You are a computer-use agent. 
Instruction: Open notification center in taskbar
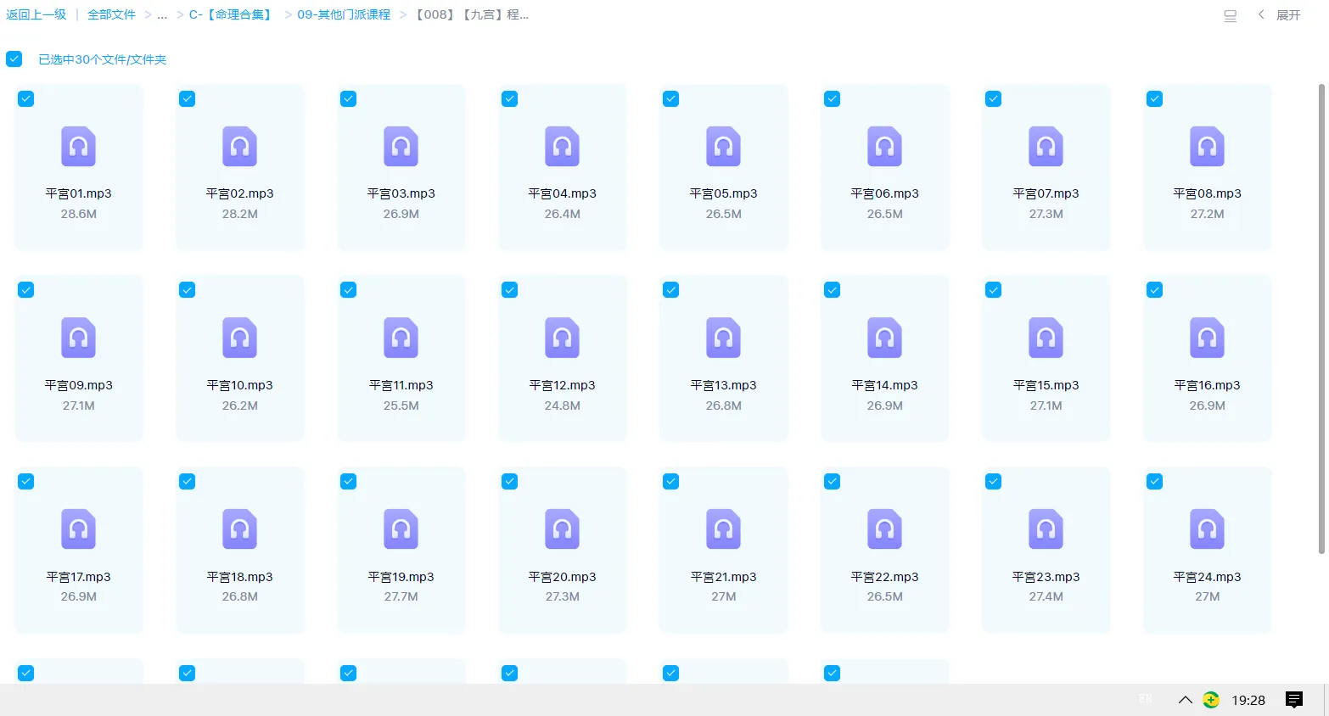[x=1293, y=700]
